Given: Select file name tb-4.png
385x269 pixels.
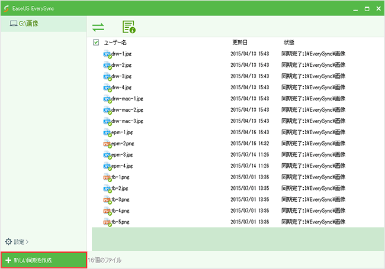Looking at the screenshot, I should click(x=120, y=211).
